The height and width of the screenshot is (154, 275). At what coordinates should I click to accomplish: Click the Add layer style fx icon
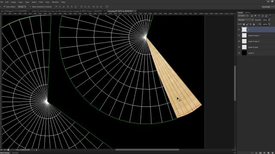pyautogui.click(x=257, y=153)
